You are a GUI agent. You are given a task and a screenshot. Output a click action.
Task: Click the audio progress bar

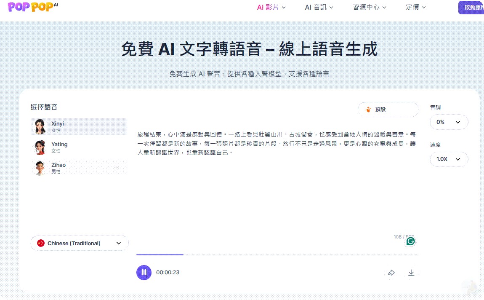point(277,254)
